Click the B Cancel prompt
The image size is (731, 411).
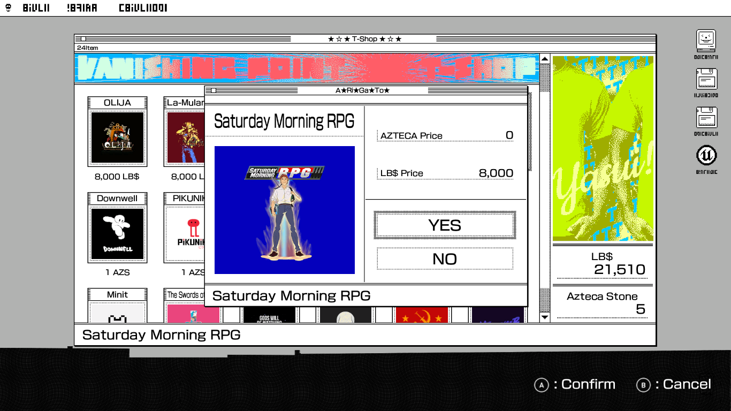[x=674, y=384]
